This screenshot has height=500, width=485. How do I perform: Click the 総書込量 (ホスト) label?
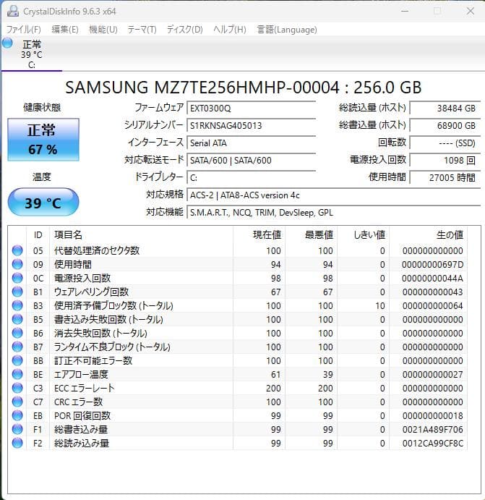coord(372,125)
